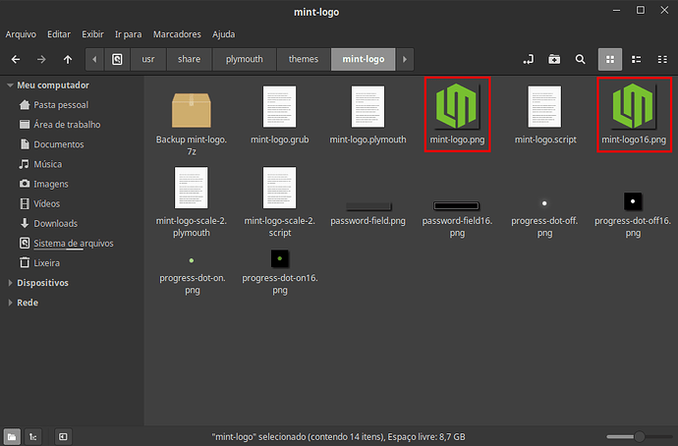Screen dimensions: 678x446
Task: Open the Arquivo menu
Action: 21,34
